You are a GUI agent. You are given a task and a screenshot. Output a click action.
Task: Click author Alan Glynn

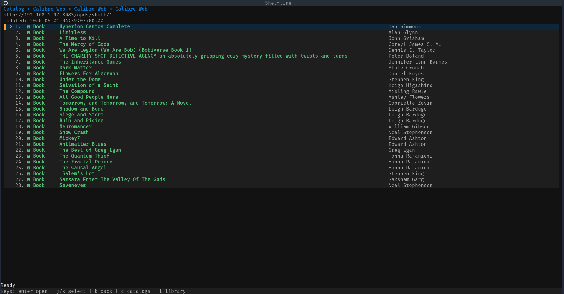(x=403, y=32)
